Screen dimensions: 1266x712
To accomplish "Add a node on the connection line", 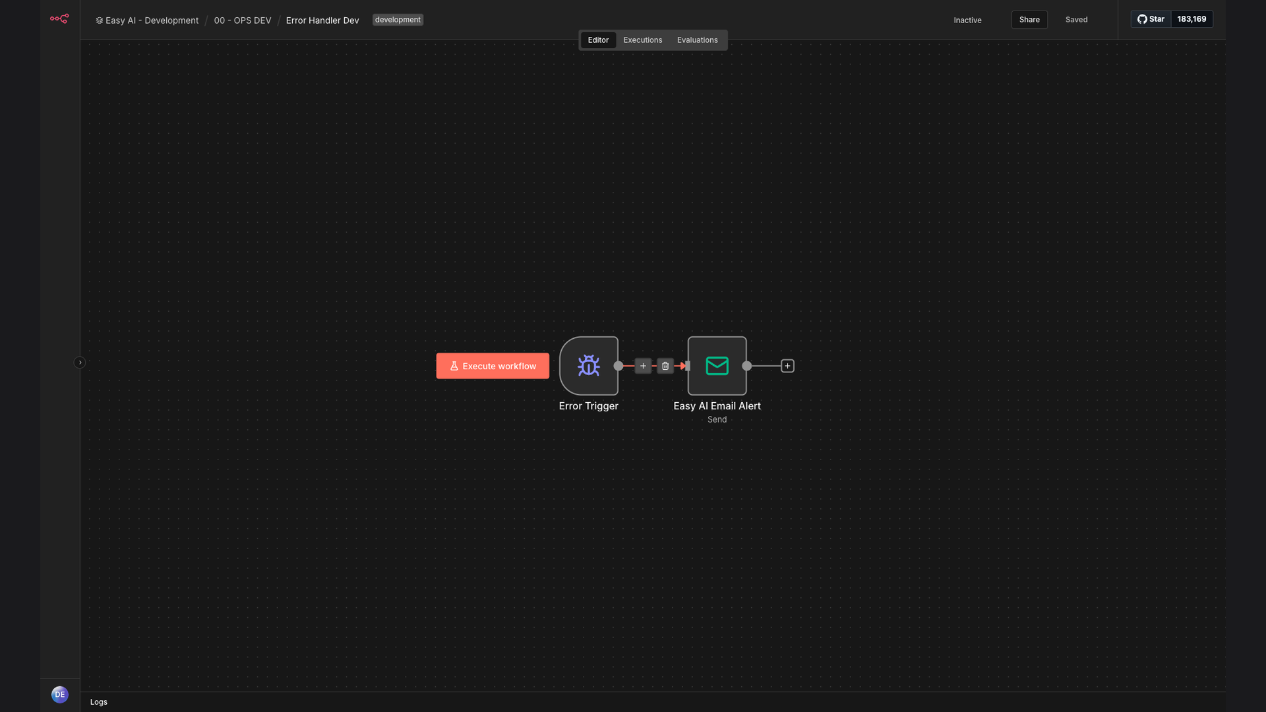I will tap(643, 366).
